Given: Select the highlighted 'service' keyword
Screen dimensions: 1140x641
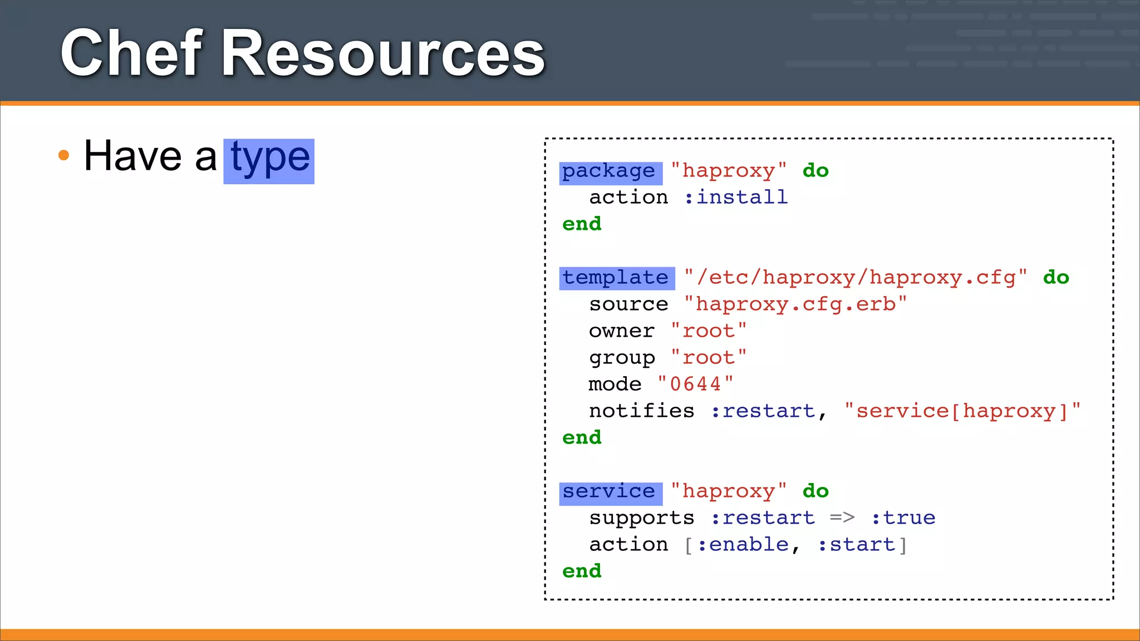Looking at the screenshot, I should 611,494.
